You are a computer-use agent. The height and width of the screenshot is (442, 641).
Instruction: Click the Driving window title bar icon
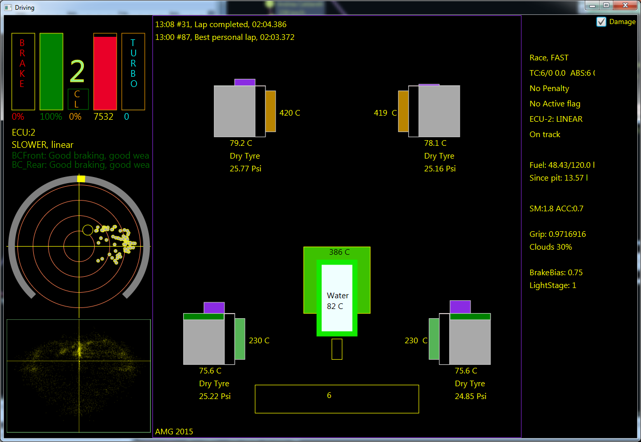point(7,7)
